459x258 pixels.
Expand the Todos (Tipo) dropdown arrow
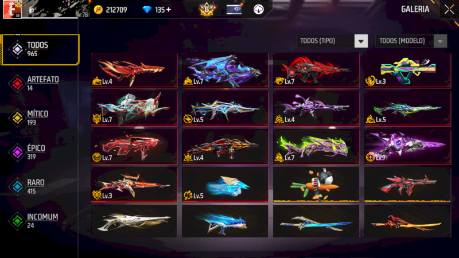point(361,41)
